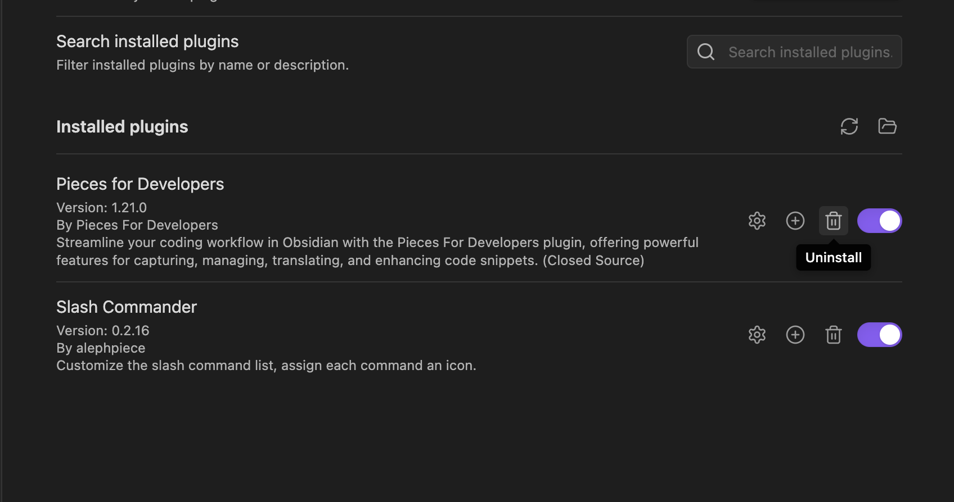Select the Pieces for Developers plugin title
Screen dimensions: 954x502
pyautogui.click(x=140, y=184)
